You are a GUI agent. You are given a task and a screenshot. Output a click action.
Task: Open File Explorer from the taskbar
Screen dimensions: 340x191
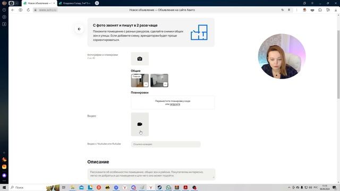coord(72,187)
